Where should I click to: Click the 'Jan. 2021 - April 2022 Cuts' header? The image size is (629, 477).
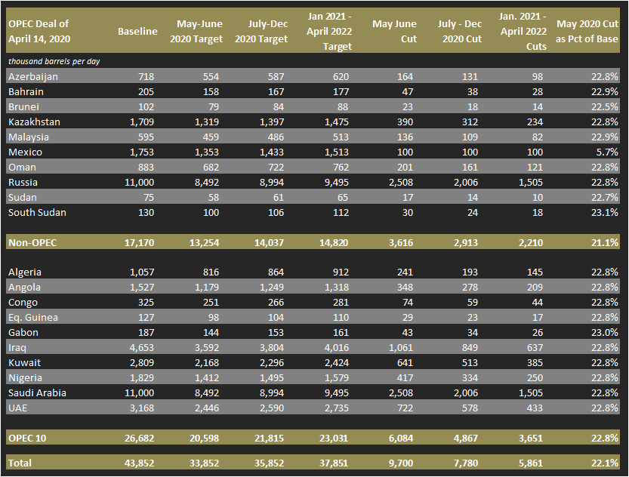pos(523,31)
